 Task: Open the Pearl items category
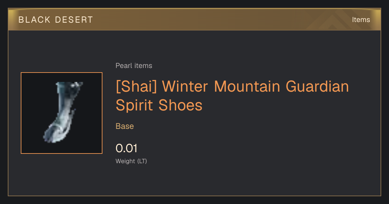[134, 66]
